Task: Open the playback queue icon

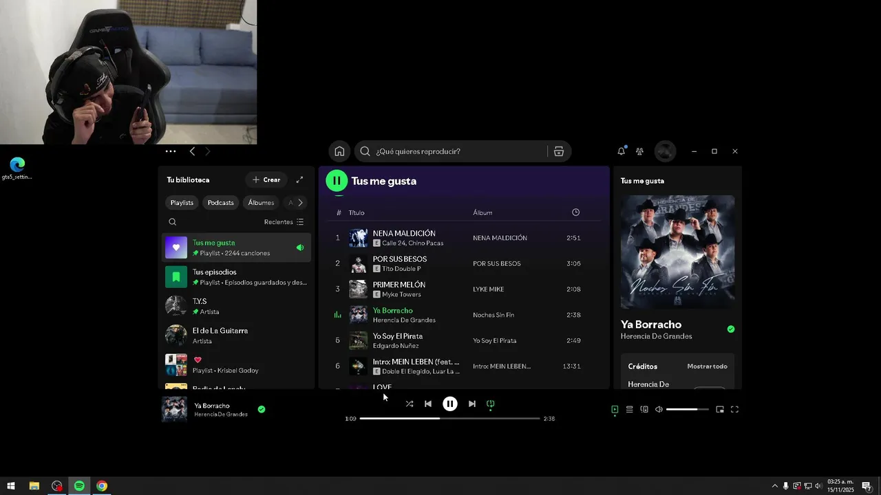Action: (x=629, y=410)
